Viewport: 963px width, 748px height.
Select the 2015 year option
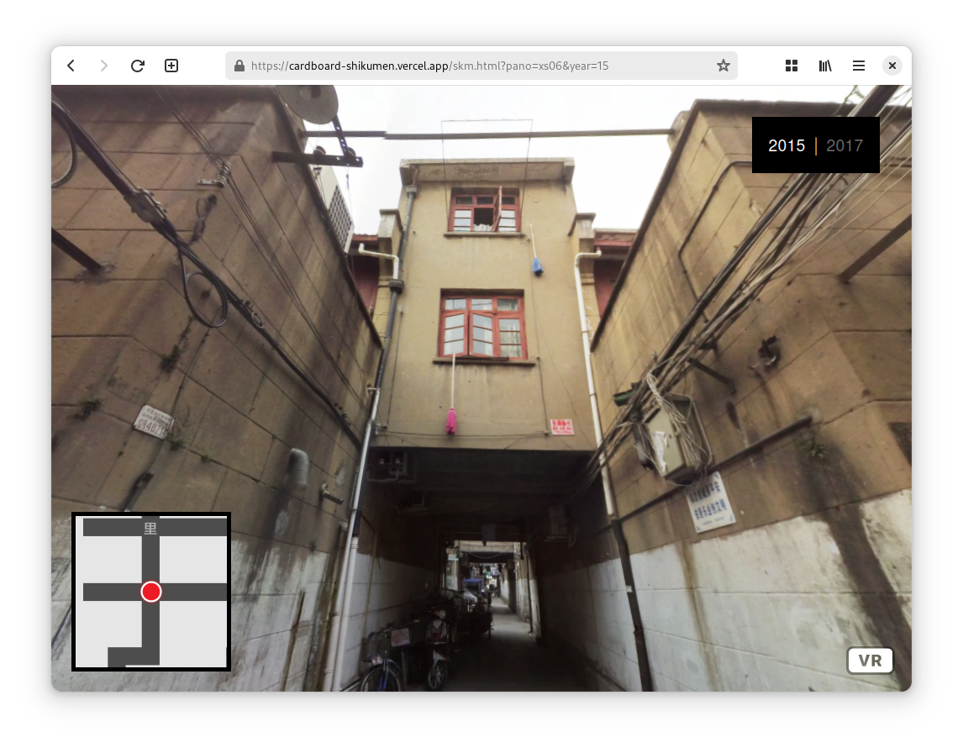click(787, 145)
